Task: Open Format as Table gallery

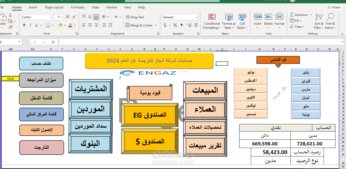Action: coord(229,22)
